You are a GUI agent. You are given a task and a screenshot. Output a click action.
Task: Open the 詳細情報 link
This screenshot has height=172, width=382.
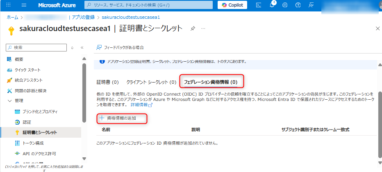pyautogui.click(x=141, y=105)
